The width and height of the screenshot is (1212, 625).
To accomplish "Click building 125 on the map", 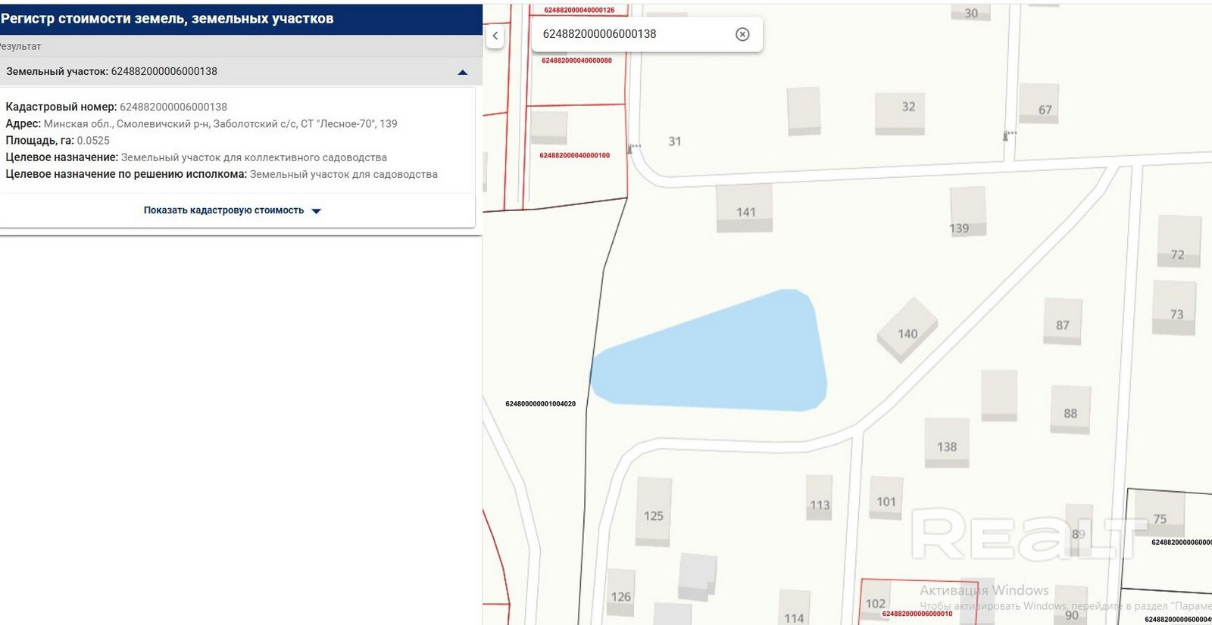I will tap(653, 511).
